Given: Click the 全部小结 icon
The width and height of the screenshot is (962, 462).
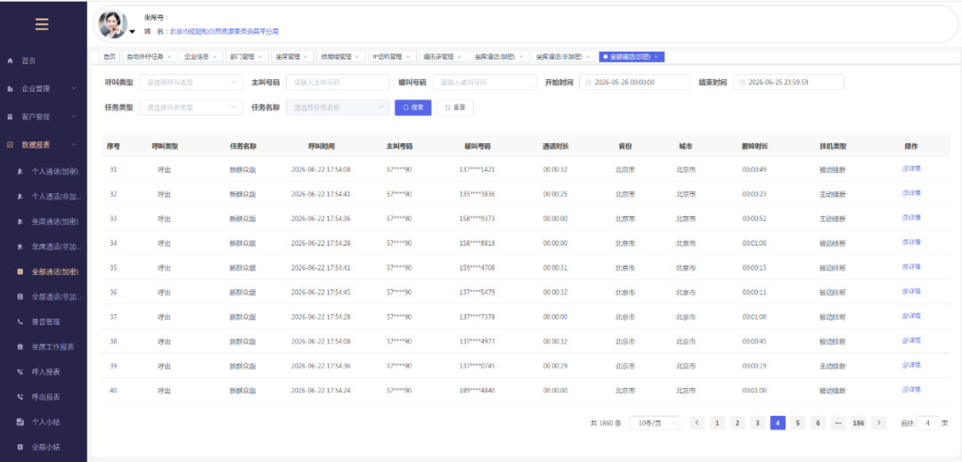Looking at the screenshot, I should pyautogui.click(x=20, y=447).
